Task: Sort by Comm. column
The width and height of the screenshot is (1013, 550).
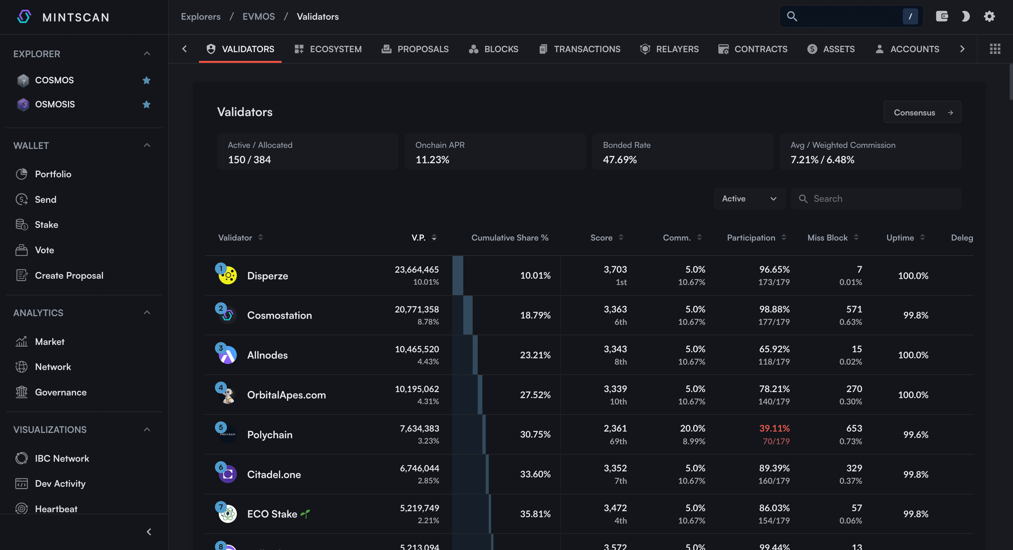Action: 682,237
